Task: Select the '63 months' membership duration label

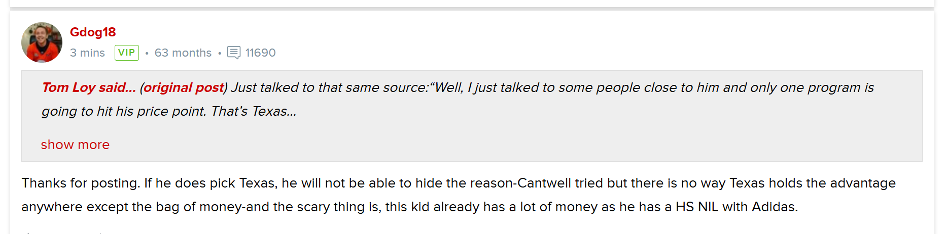Action: pyautogui.click(x=183, y=53)
